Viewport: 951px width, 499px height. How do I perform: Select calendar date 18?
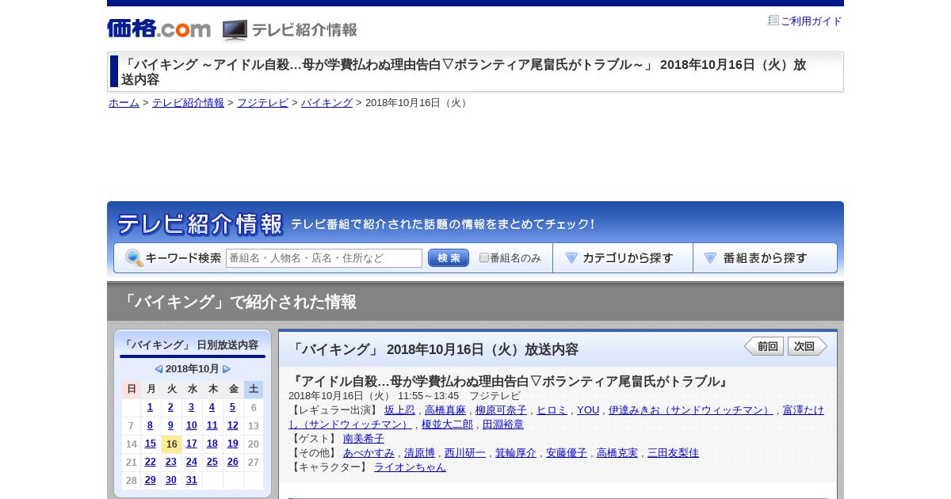click(212, 444)
